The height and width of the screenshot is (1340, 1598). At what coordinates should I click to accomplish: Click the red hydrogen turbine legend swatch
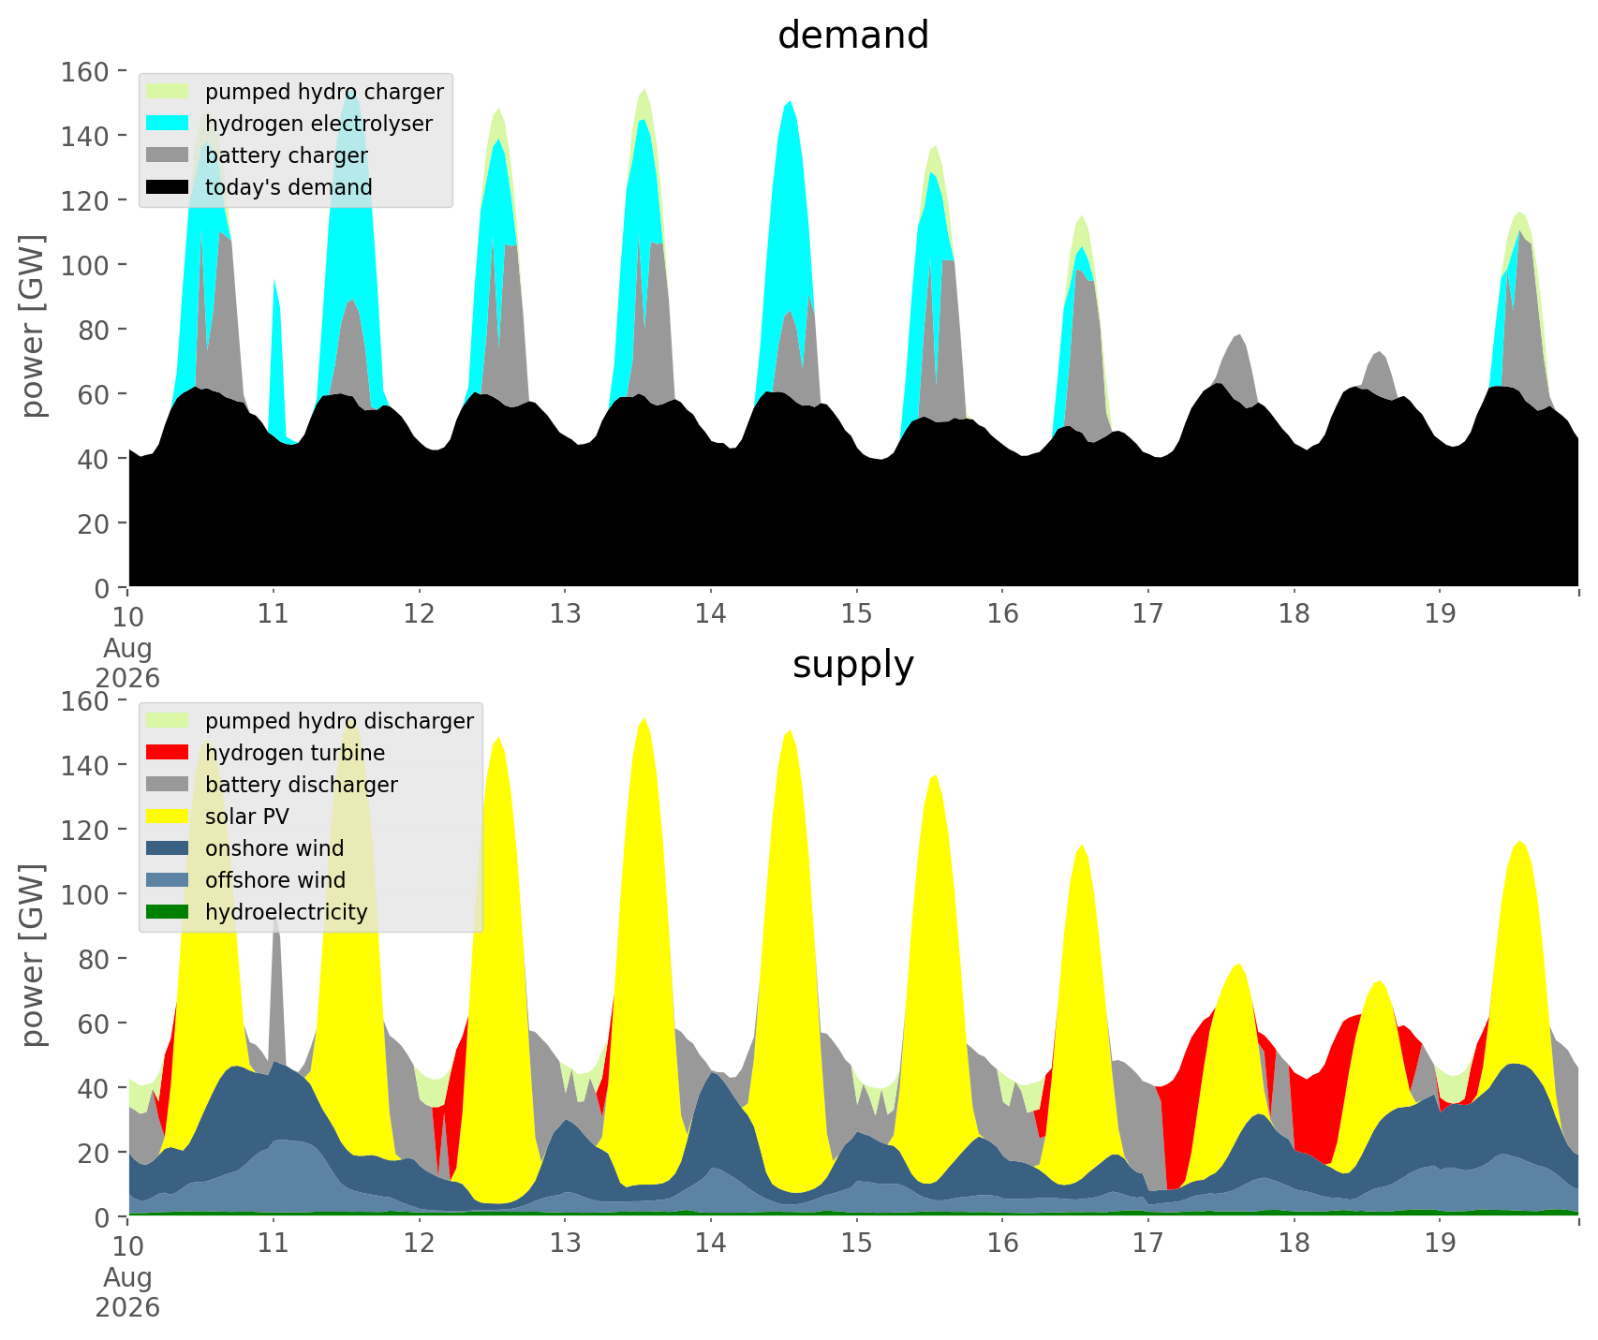[168, 753]
